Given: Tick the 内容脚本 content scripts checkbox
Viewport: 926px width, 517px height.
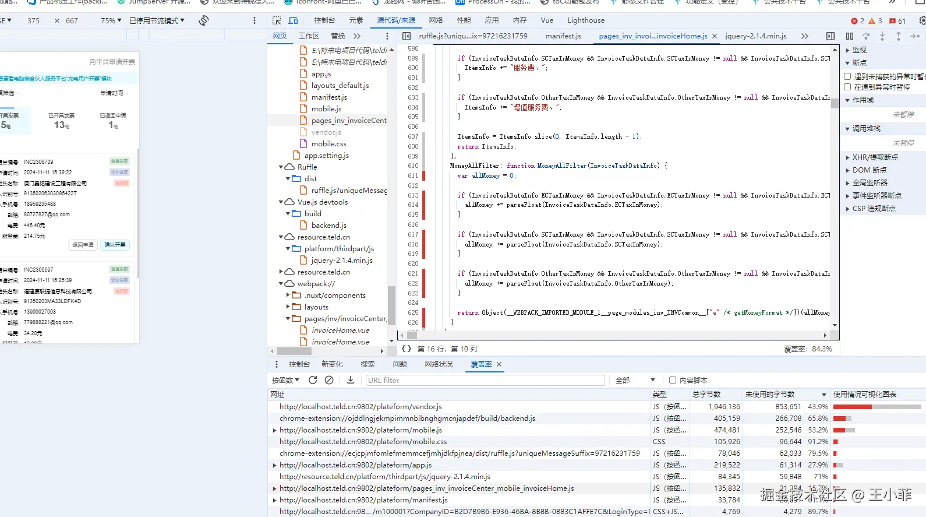Looking at the screenshot, I should coord(673,380).
